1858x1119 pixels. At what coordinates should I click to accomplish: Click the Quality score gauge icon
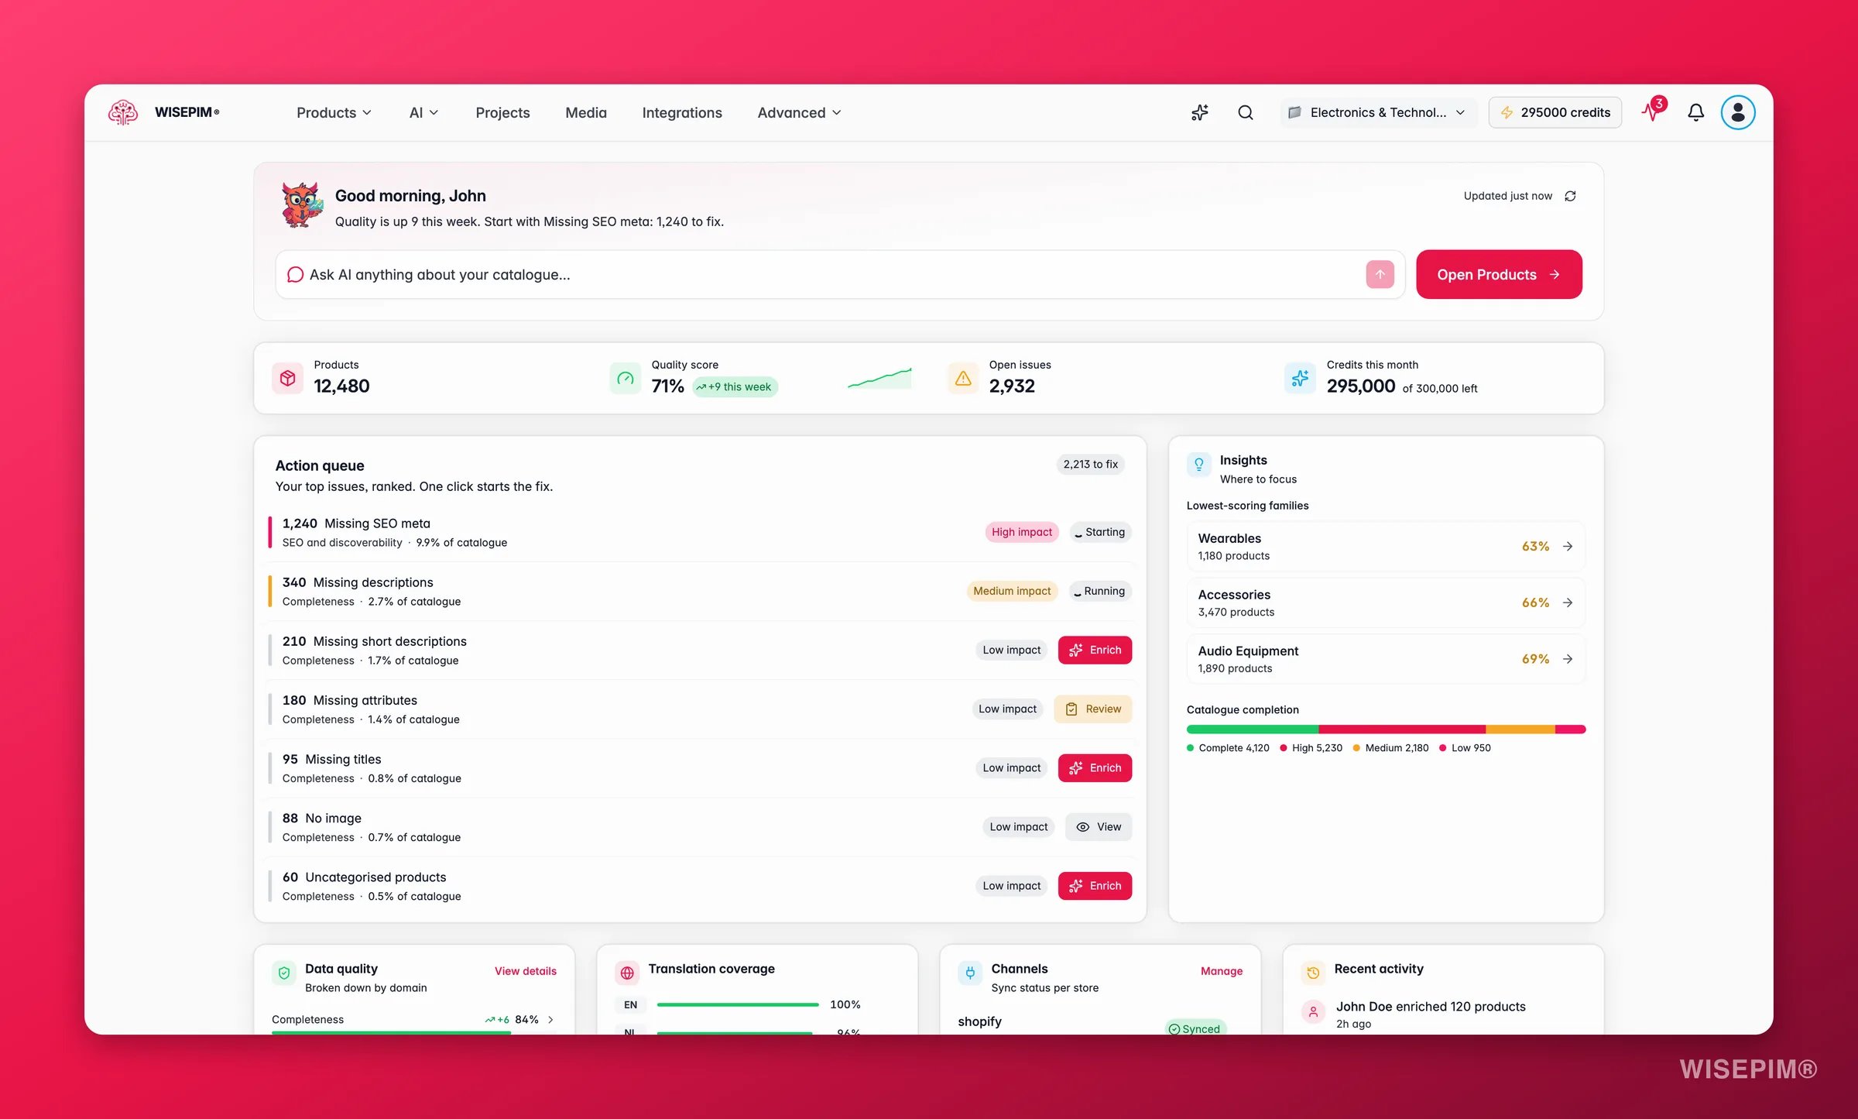pyautogui.click(x=625, y=378)
